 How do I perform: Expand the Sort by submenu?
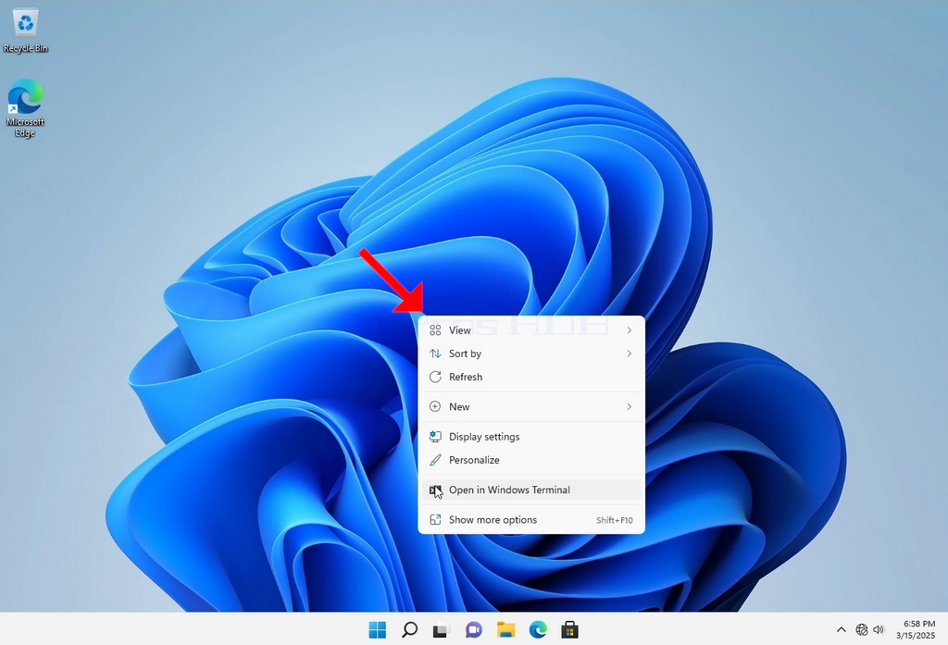click(531, 354)
